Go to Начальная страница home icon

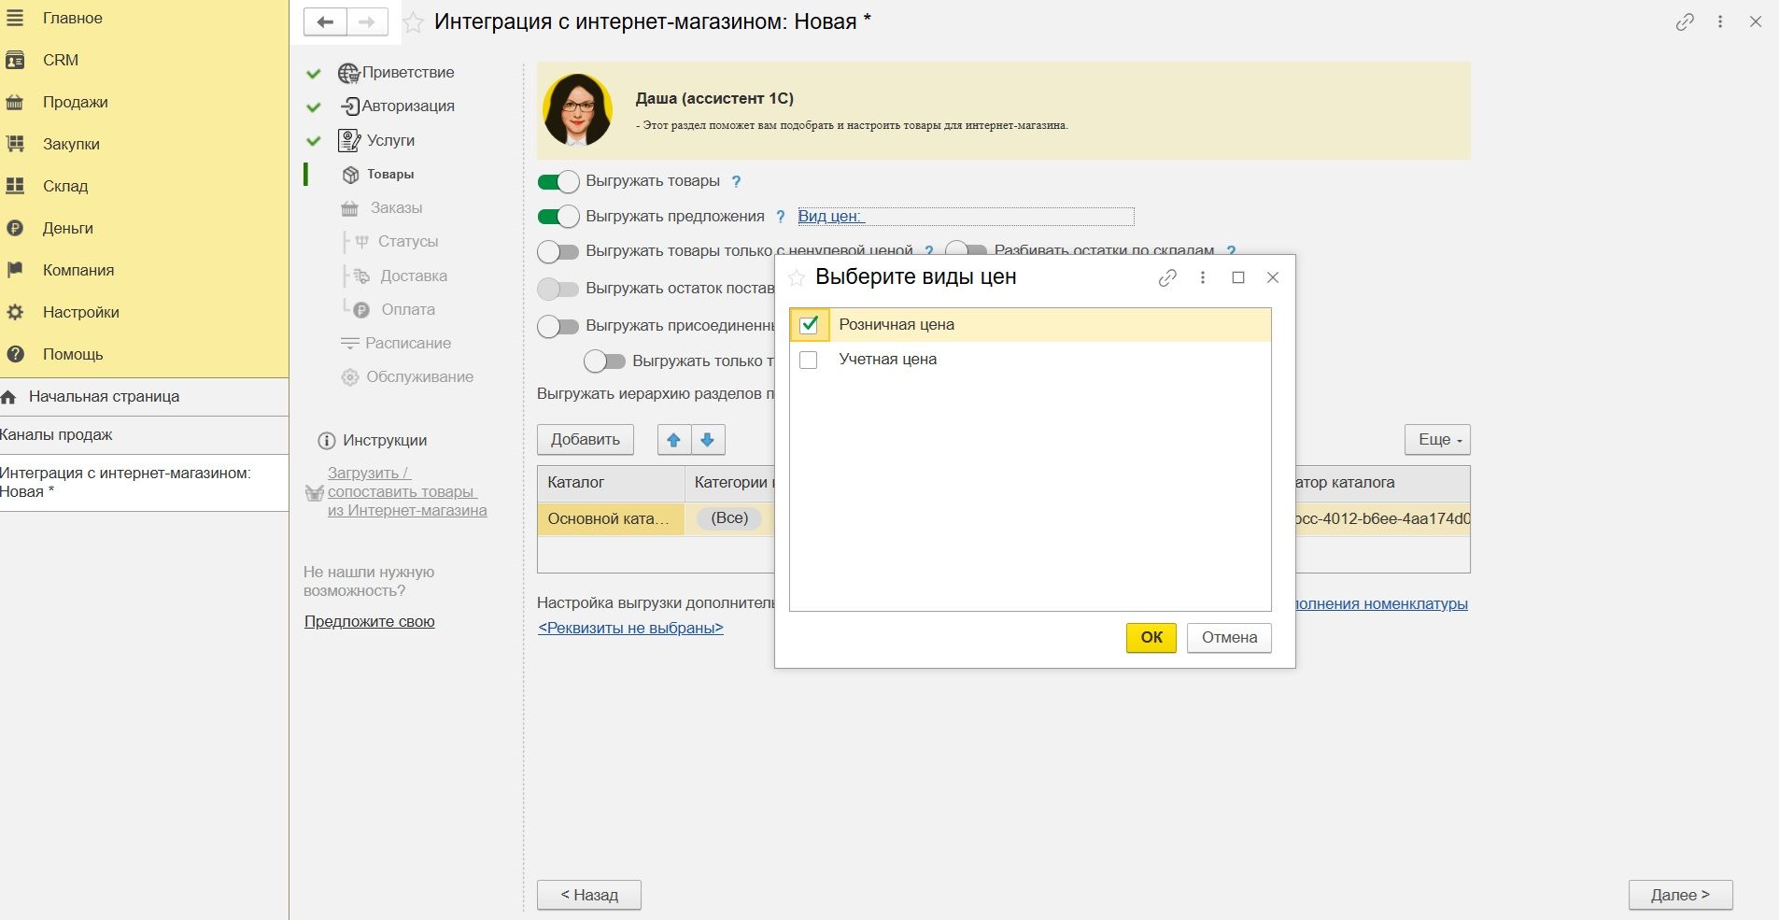(9, 397)
